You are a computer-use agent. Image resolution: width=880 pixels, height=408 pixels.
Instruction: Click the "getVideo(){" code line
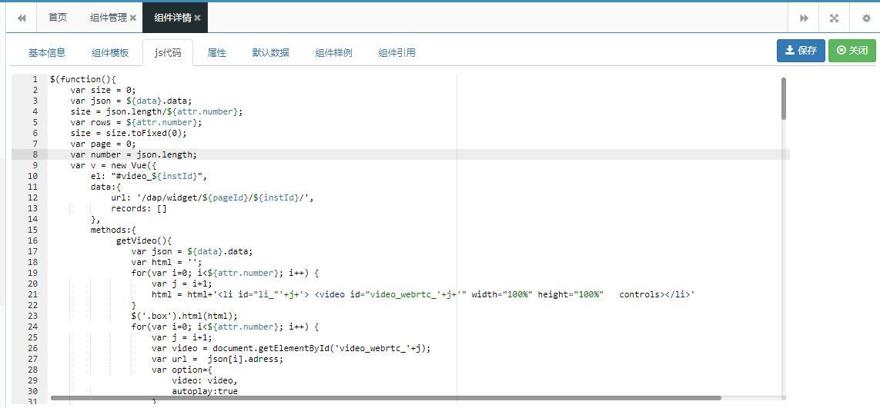coord(144,240)
